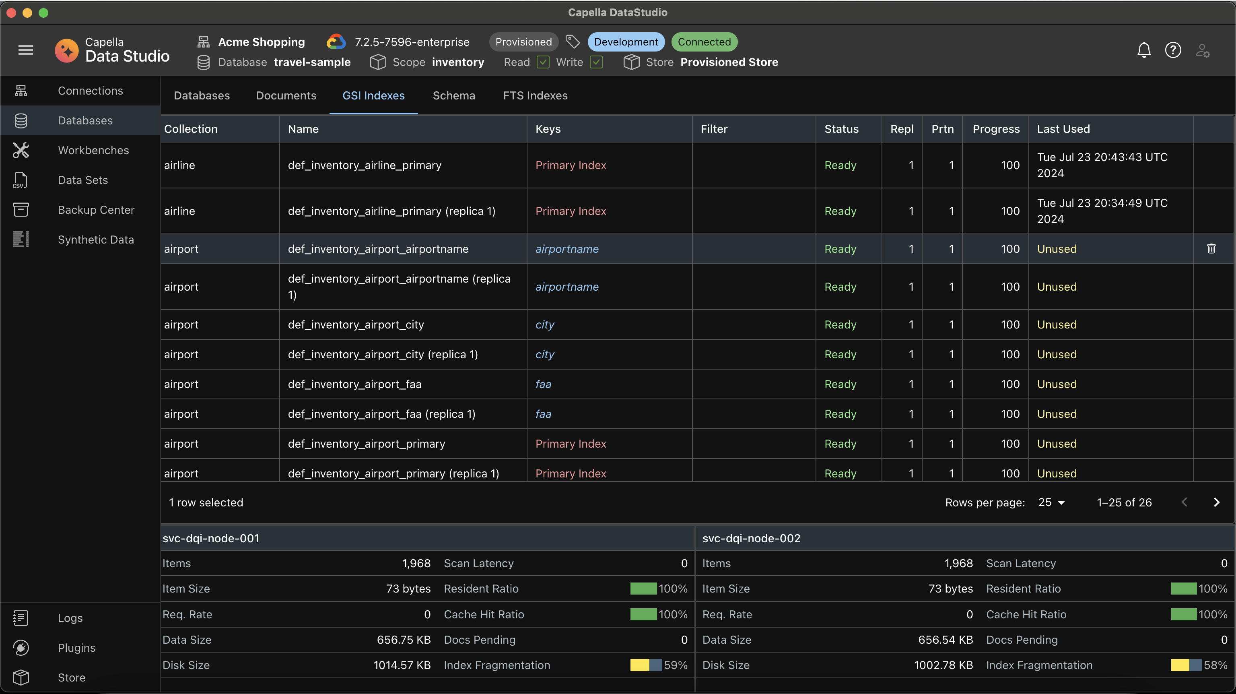Toggle the Read checkbox
Viewport: 1236px width, 694px height.
click(543, 62)
